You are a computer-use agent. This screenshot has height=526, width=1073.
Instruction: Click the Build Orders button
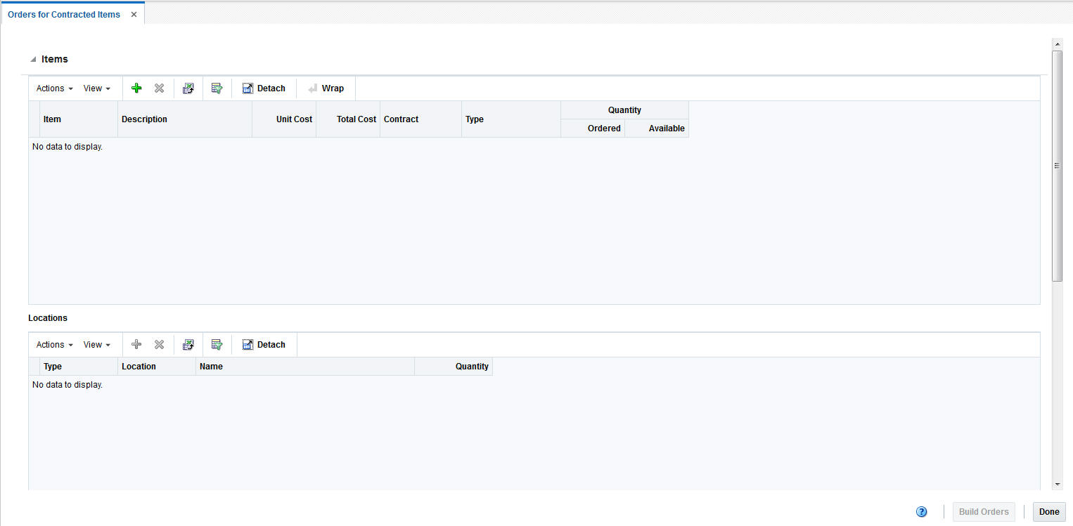984,511
